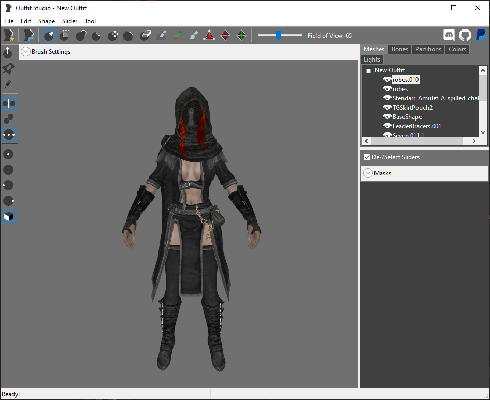Screen dimensions: 490x400
Task: Select the robes.010 mesh row
Action: pyautogui.click(x=406, y=80)
